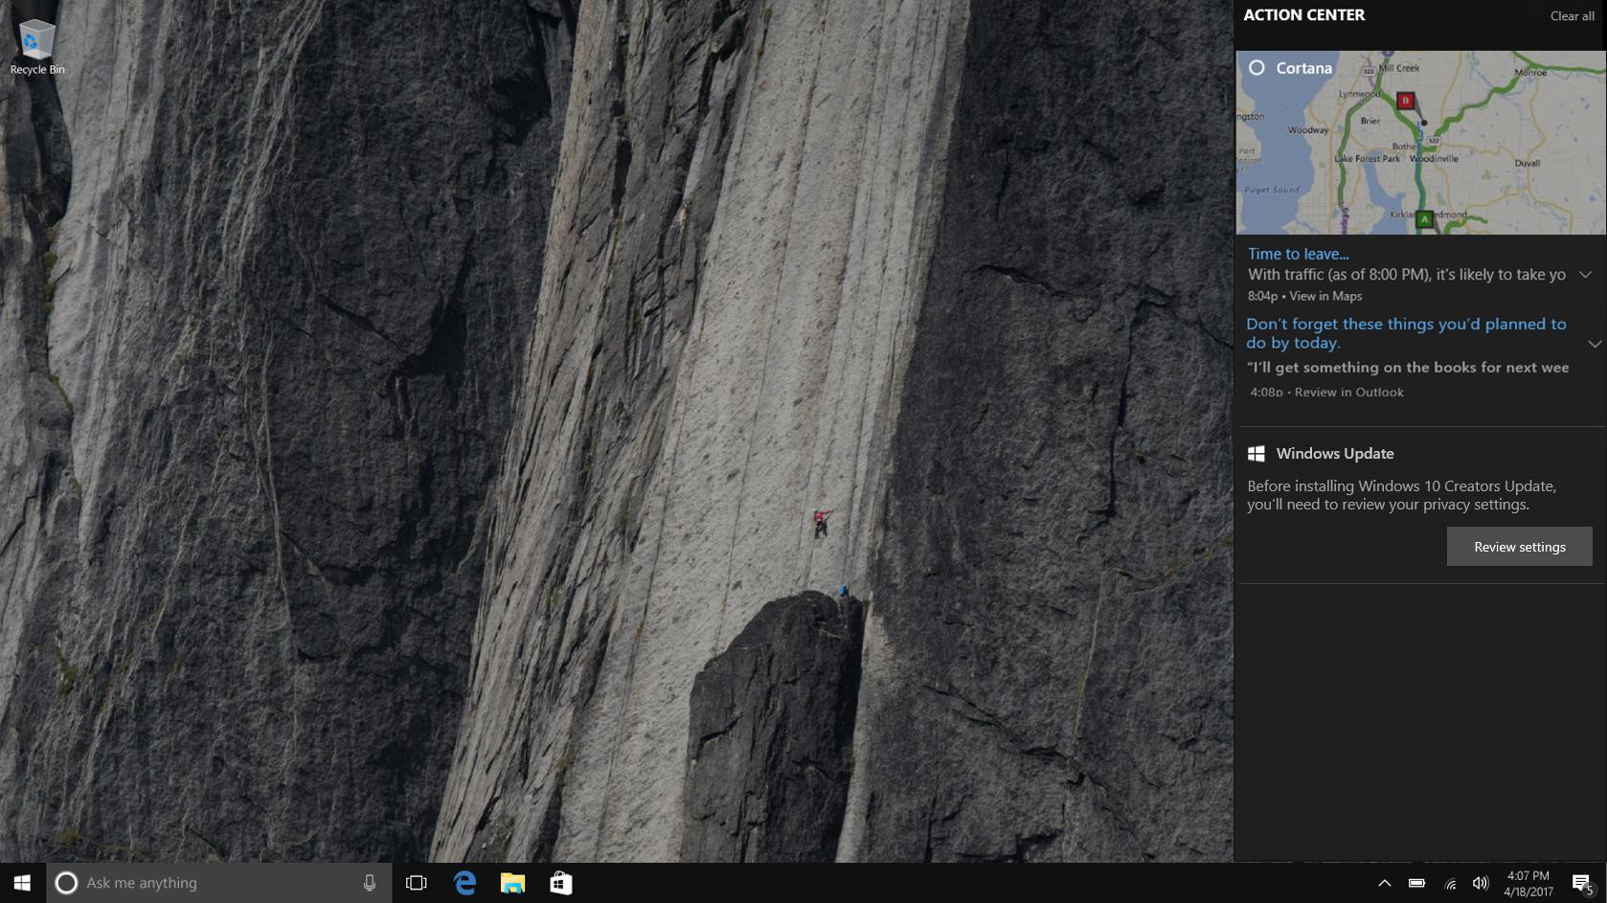Click the Ask me anything search field
The width and height of the screenshot is (1607, 903).
[x=219, y=883]
